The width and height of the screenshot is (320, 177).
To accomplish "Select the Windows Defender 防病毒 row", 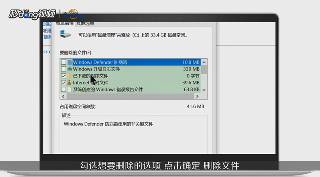I will 130,62.
